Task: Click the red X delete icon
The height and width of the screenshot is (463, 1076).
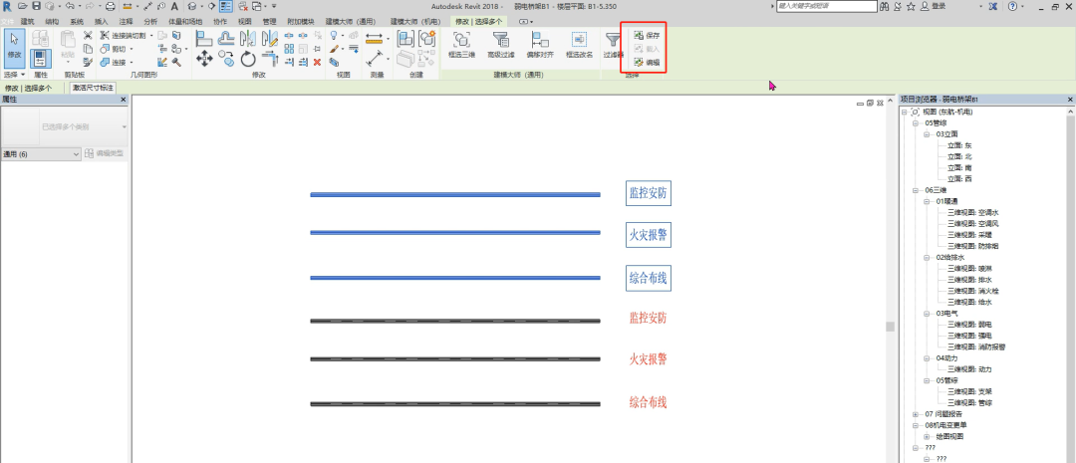Action: click(x=317, y=62)
